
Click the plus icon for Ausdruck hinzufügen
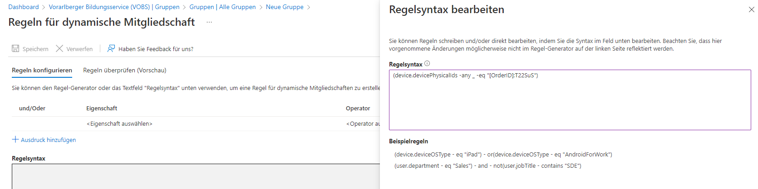tap(15, 139)
